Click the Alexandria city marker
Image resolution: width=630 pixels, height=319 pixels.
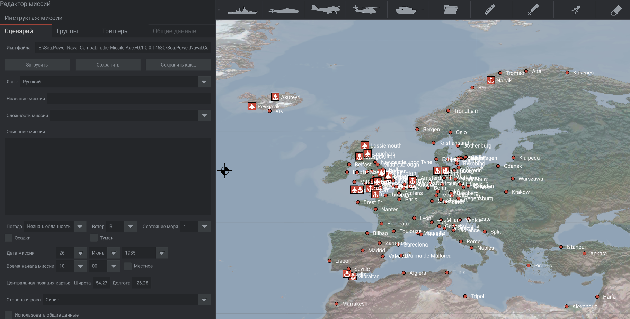567,307
